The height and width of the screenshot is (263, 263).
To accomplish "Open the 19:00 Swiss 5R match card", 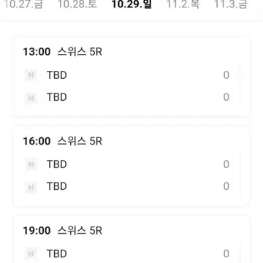I will [131, 239].
